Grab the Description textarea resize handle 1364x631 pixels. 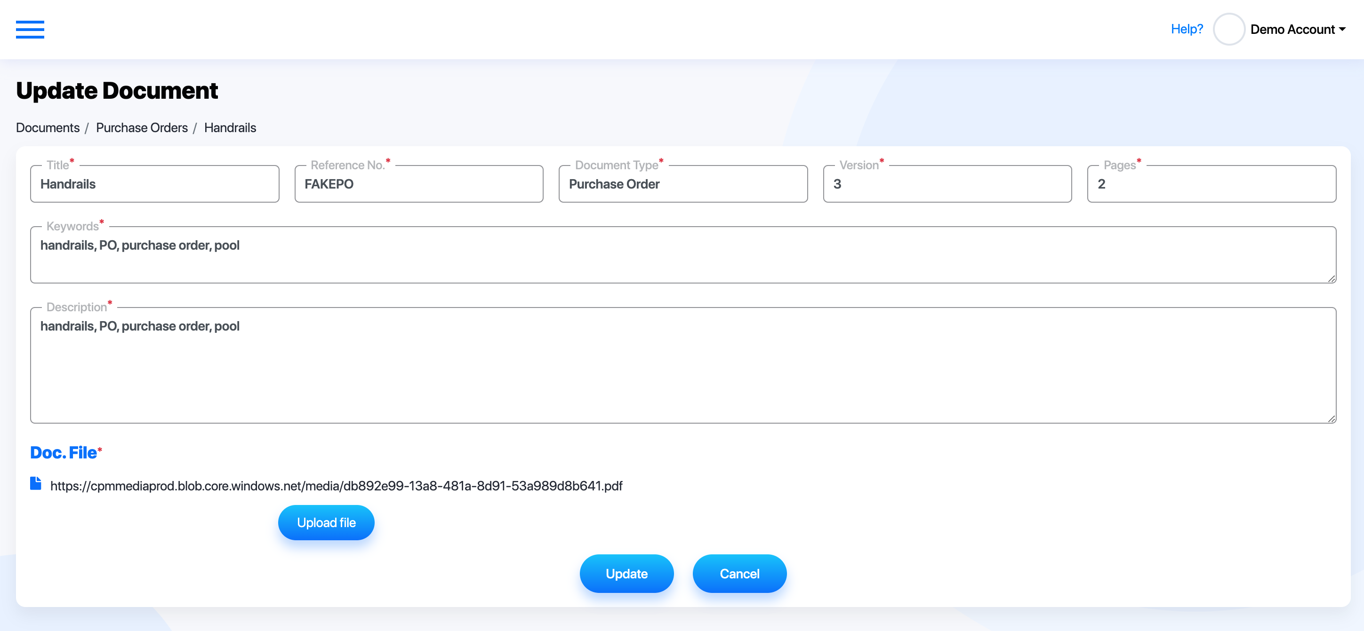1331,419
